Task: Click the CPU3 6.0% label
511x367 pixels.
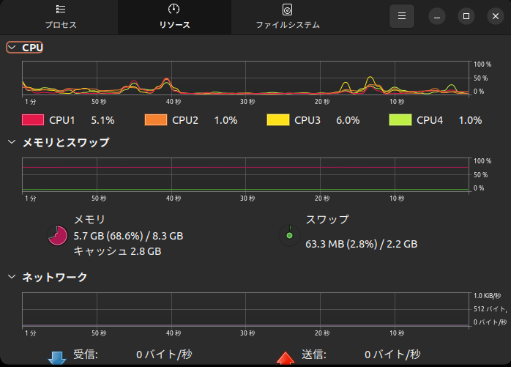Action: pos(327,120)
